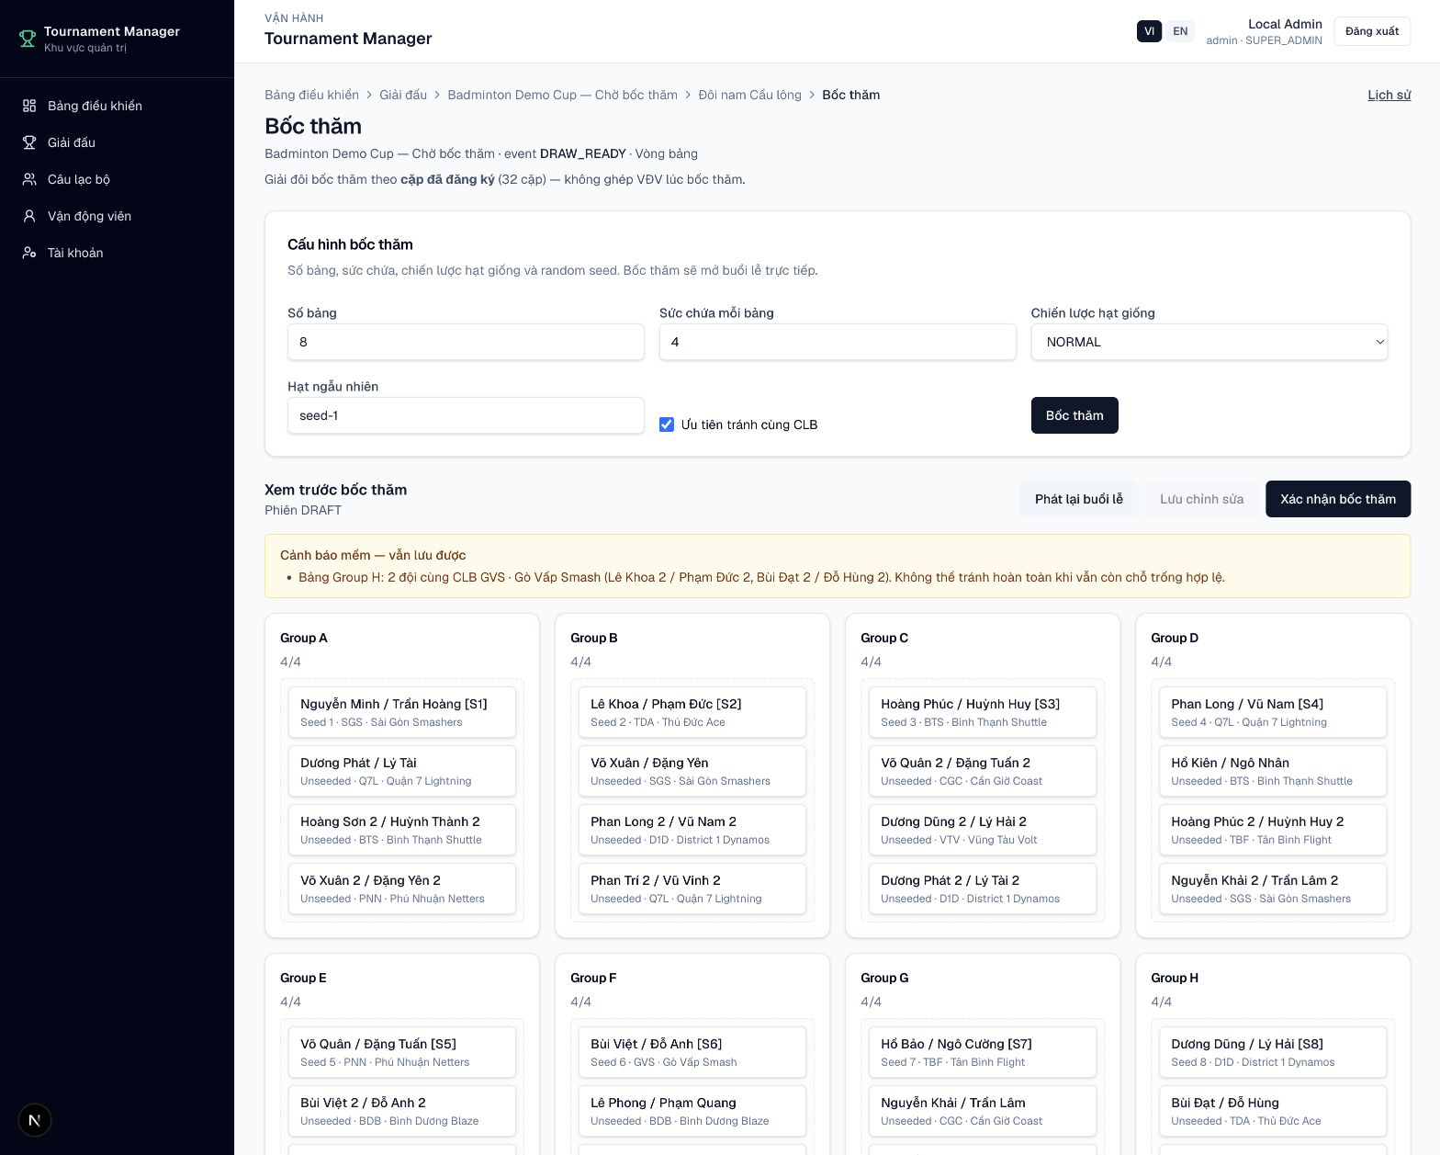
Task: Select Lê Khoa / Phạm Đức [S2] card
Action: pos(692,712)
